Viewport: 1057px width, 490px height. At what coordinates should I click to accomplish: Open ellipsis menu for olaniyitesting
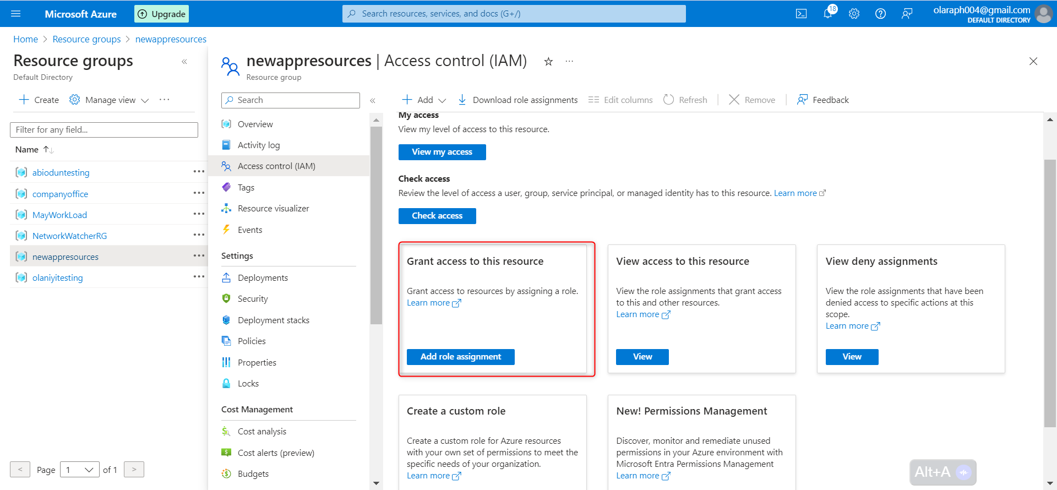pyautogui.click(x=199, y=276)
